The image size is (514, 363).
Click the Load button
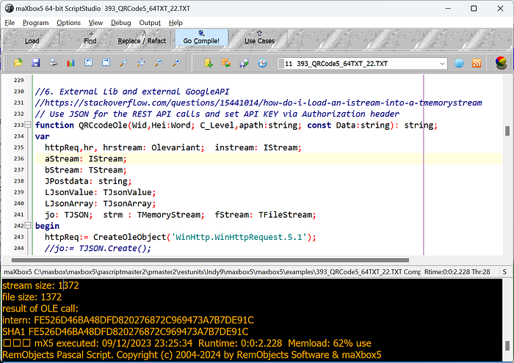click(x=32, y=37)
